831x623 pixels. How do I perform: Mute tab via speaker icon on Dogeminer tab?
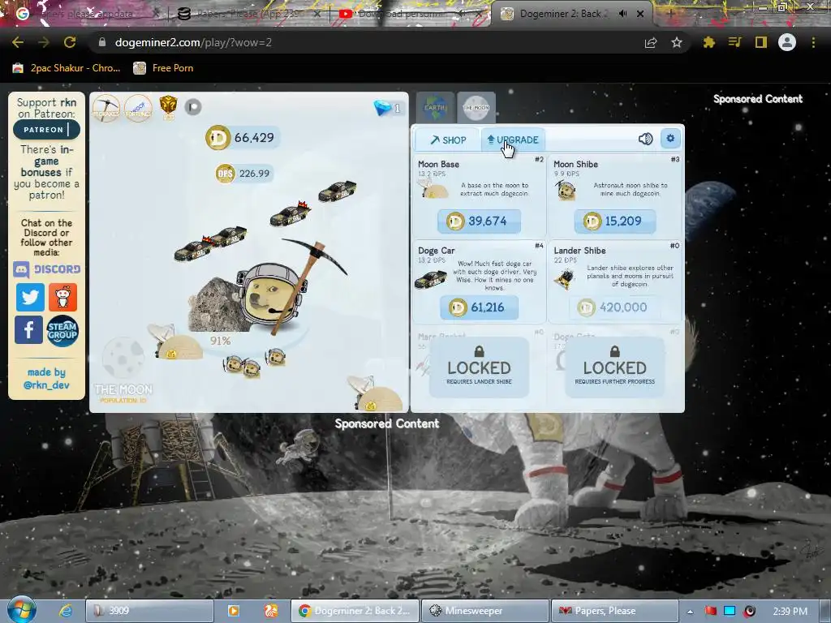tap(622, 14)
